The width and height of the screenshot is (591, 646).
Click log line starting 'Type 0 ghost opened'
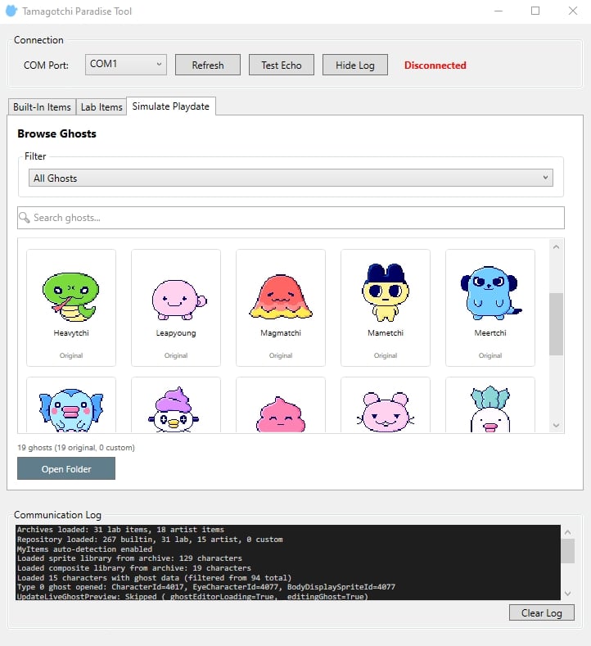tap(206, 587)
